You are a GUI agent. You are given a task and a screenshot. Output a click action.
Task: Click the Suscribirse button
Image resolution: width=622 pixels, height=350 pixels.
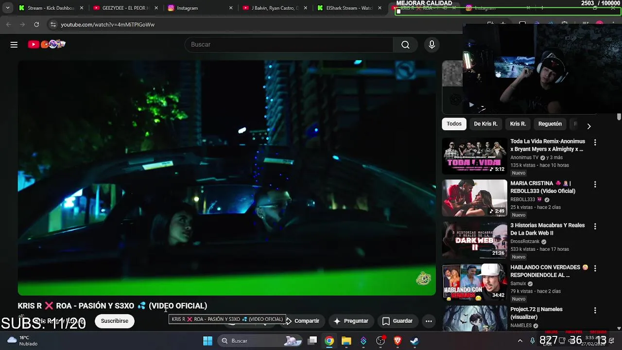115,321
